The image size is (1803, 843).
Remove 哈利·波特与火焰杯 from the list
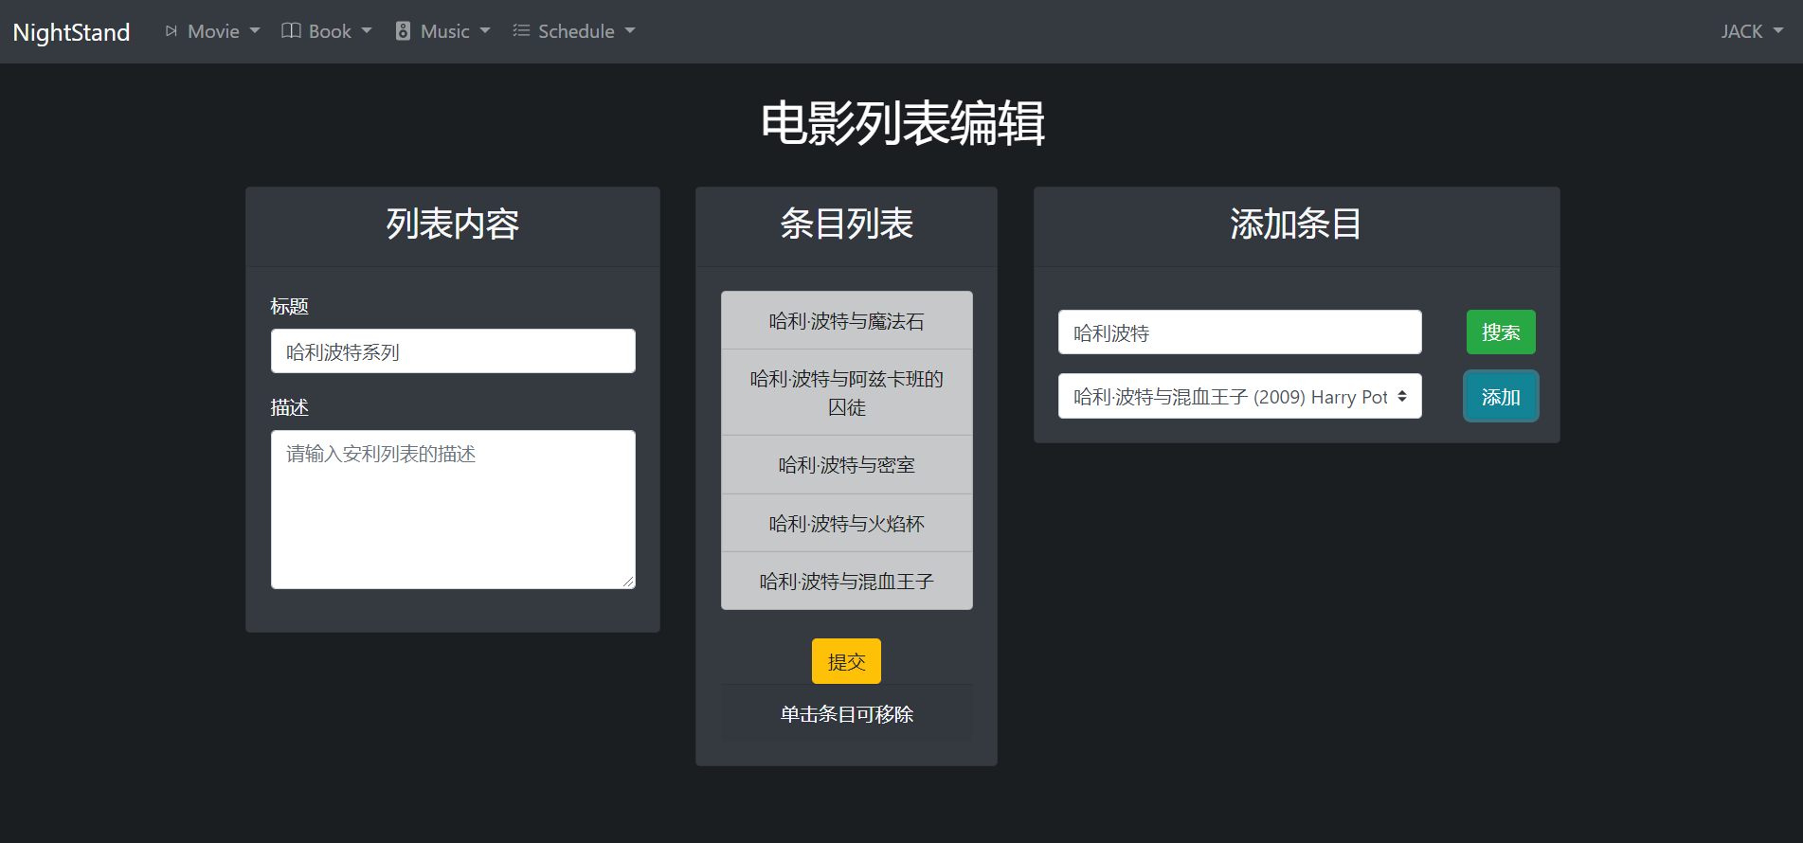click(847, 524)
